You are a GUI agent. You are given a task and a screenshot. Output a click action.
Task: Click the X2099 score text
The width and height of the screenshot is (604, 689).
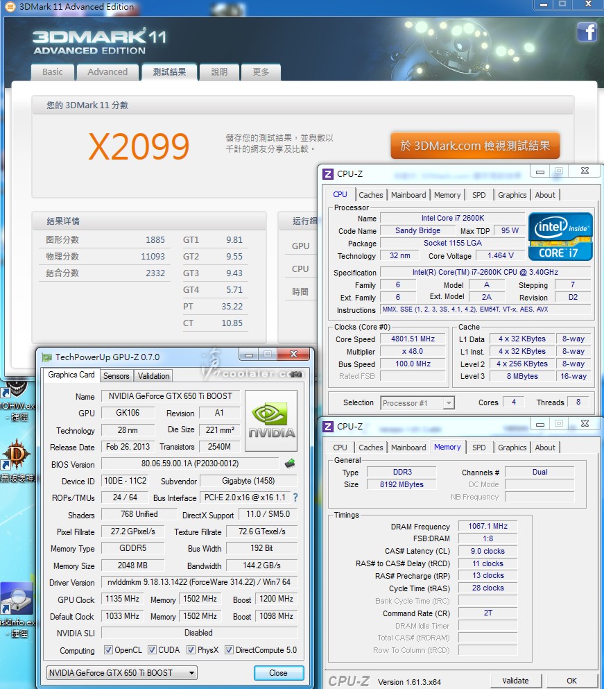(x=139, y=146)
